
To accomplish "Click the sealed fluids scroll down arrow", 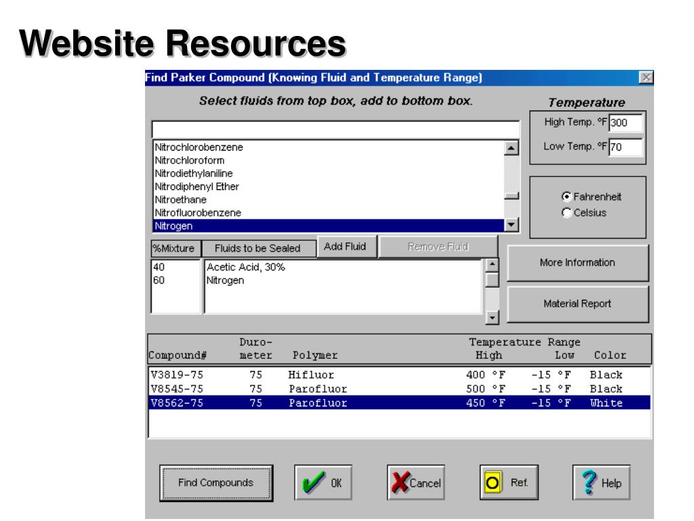I will point(492,317).
